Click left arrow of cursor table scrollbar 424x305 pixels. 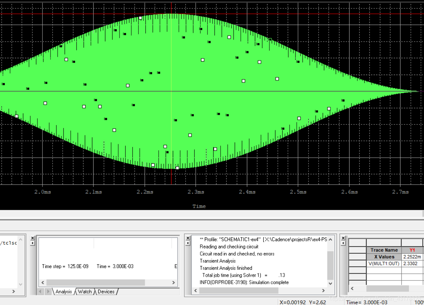click(352, 288)
